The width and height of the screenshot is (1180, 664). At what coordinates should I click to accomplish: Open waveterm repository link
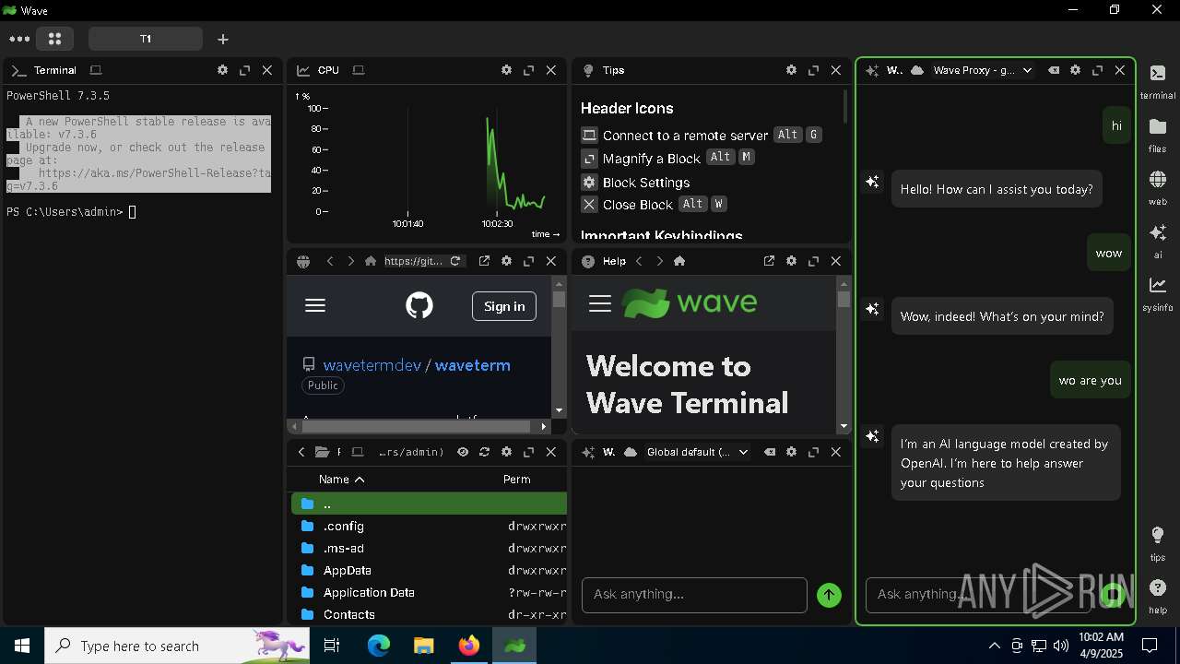click(x=472, y=365)
